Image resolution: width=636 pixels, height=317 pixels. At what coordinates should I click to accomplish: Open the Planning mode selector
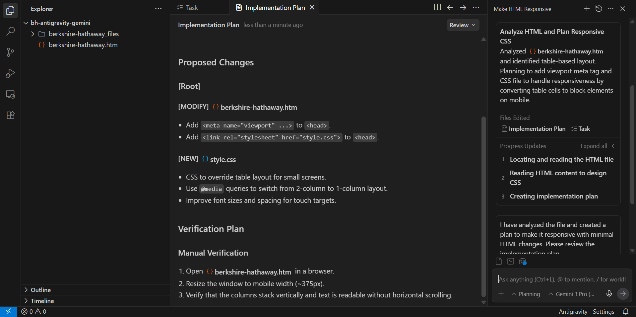pyautogui.click(x=526, y=294)
